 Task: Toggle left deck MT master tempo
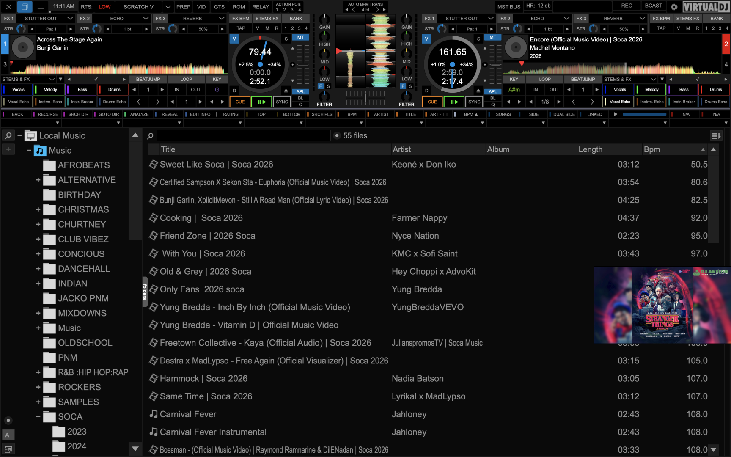[300, 38]
